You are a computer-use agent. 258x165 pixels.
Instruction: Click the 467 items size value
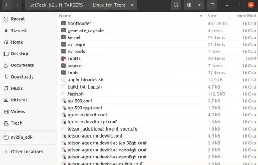tap(217, 23)
